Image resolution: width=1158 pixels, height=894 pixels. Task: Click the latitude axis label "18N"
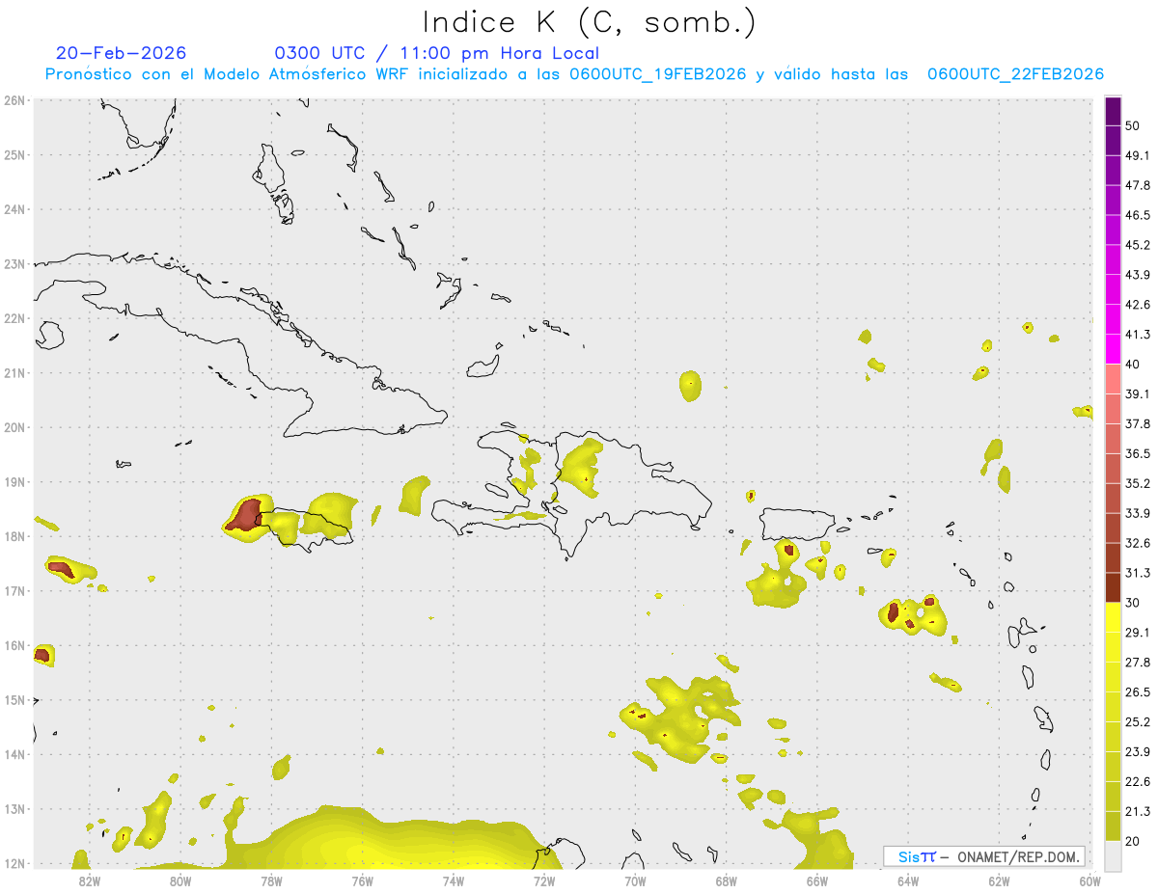point(14,536)
